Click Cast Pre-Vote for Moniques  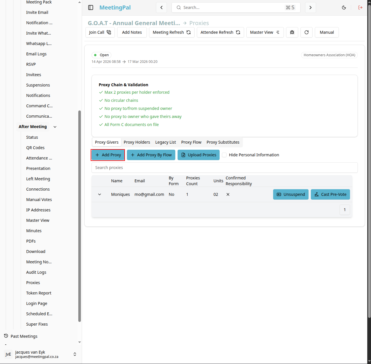[330, 194]
